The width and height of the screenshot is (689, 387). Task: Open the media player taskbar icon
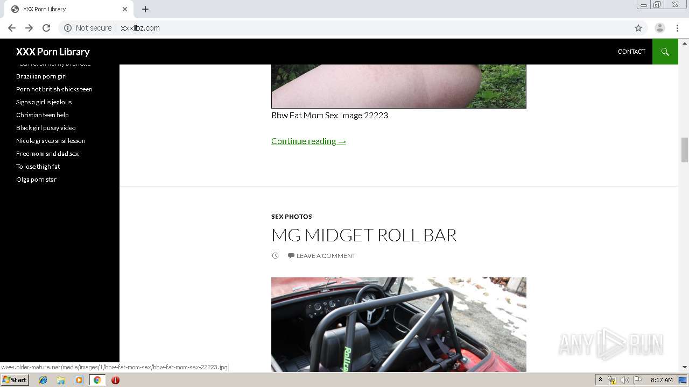pos(79,380)
